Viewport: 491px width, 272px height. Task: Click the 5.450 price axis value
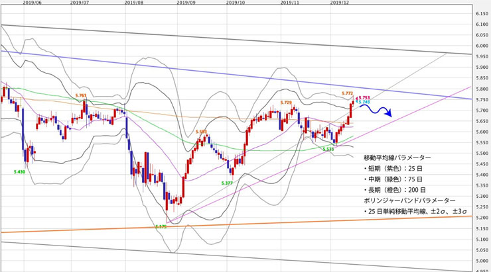(x=482, y=164)
